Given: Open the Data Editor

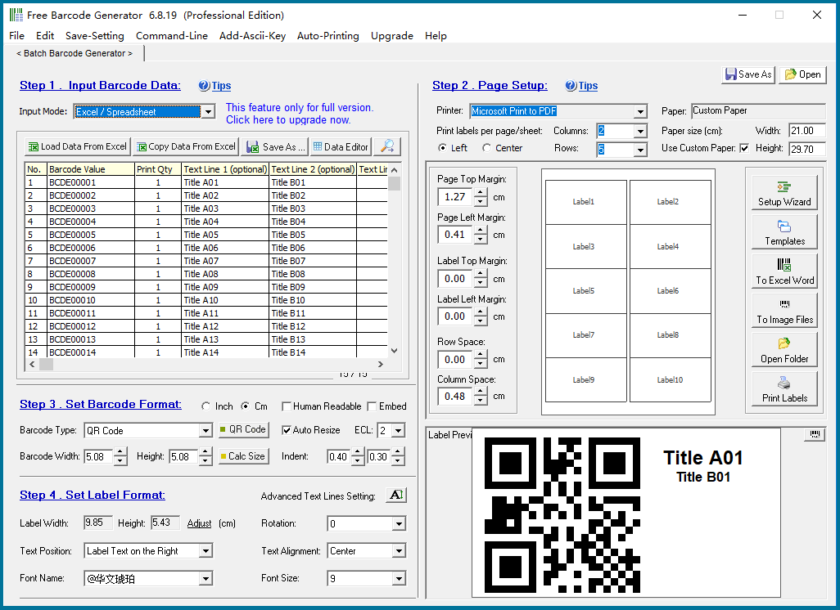Looking at the screenshot, I should (341, 146).
